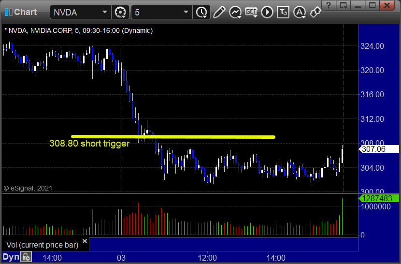The image size is (401, 264).
Task: Click the 320.00 price axis label
Action: pyautogui.click(x=372, y=70)
